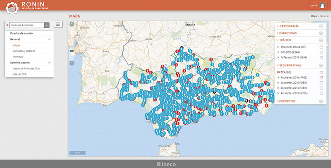
Task: Click the Cartografía map icon
Action: tap(321, 26)
